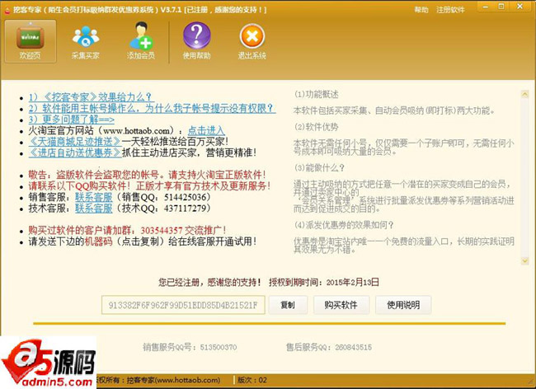
Task: Open link 1)《挖客专家》效果给力么?
Action: 90,97
